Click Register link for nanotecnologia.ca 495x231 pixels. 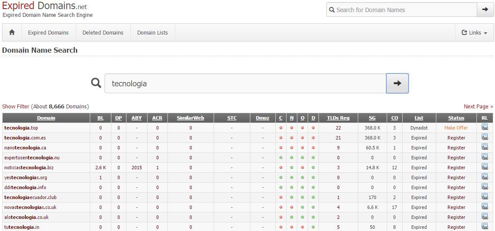(456, 148)
